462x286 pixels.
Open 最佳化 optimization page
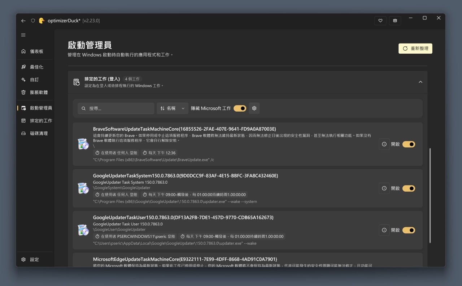[x=35, y=67]
